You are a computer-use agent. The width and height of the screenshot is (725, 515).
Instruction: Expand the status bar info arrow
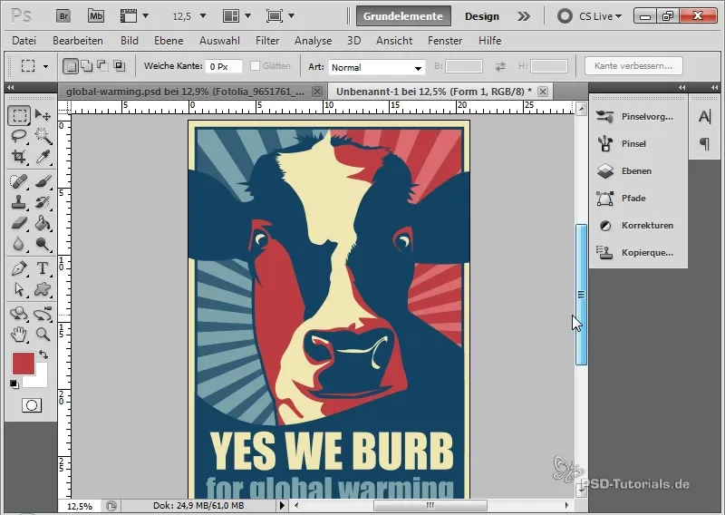282,505
